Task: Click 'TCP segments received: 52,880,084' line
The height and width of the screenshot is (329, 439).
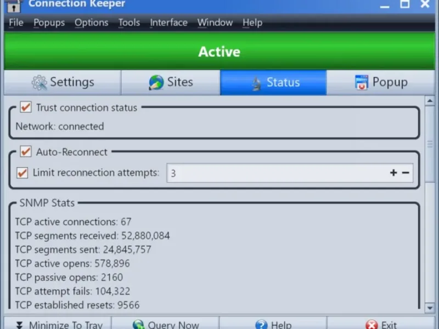Action: 92,236
